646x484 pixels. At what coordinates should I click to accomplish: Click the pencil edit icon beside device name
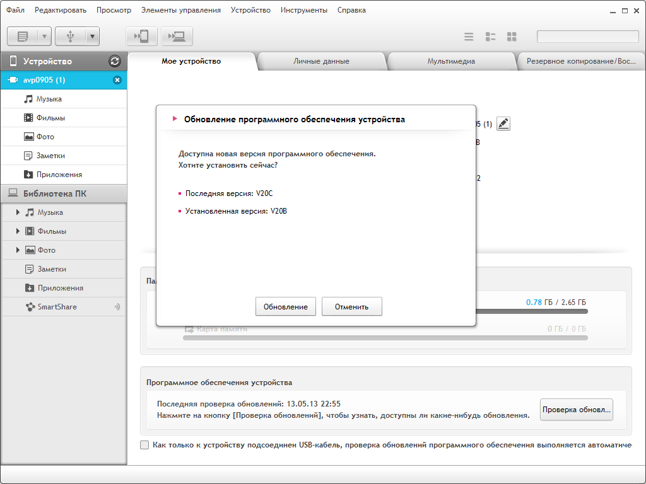[503, 124]
